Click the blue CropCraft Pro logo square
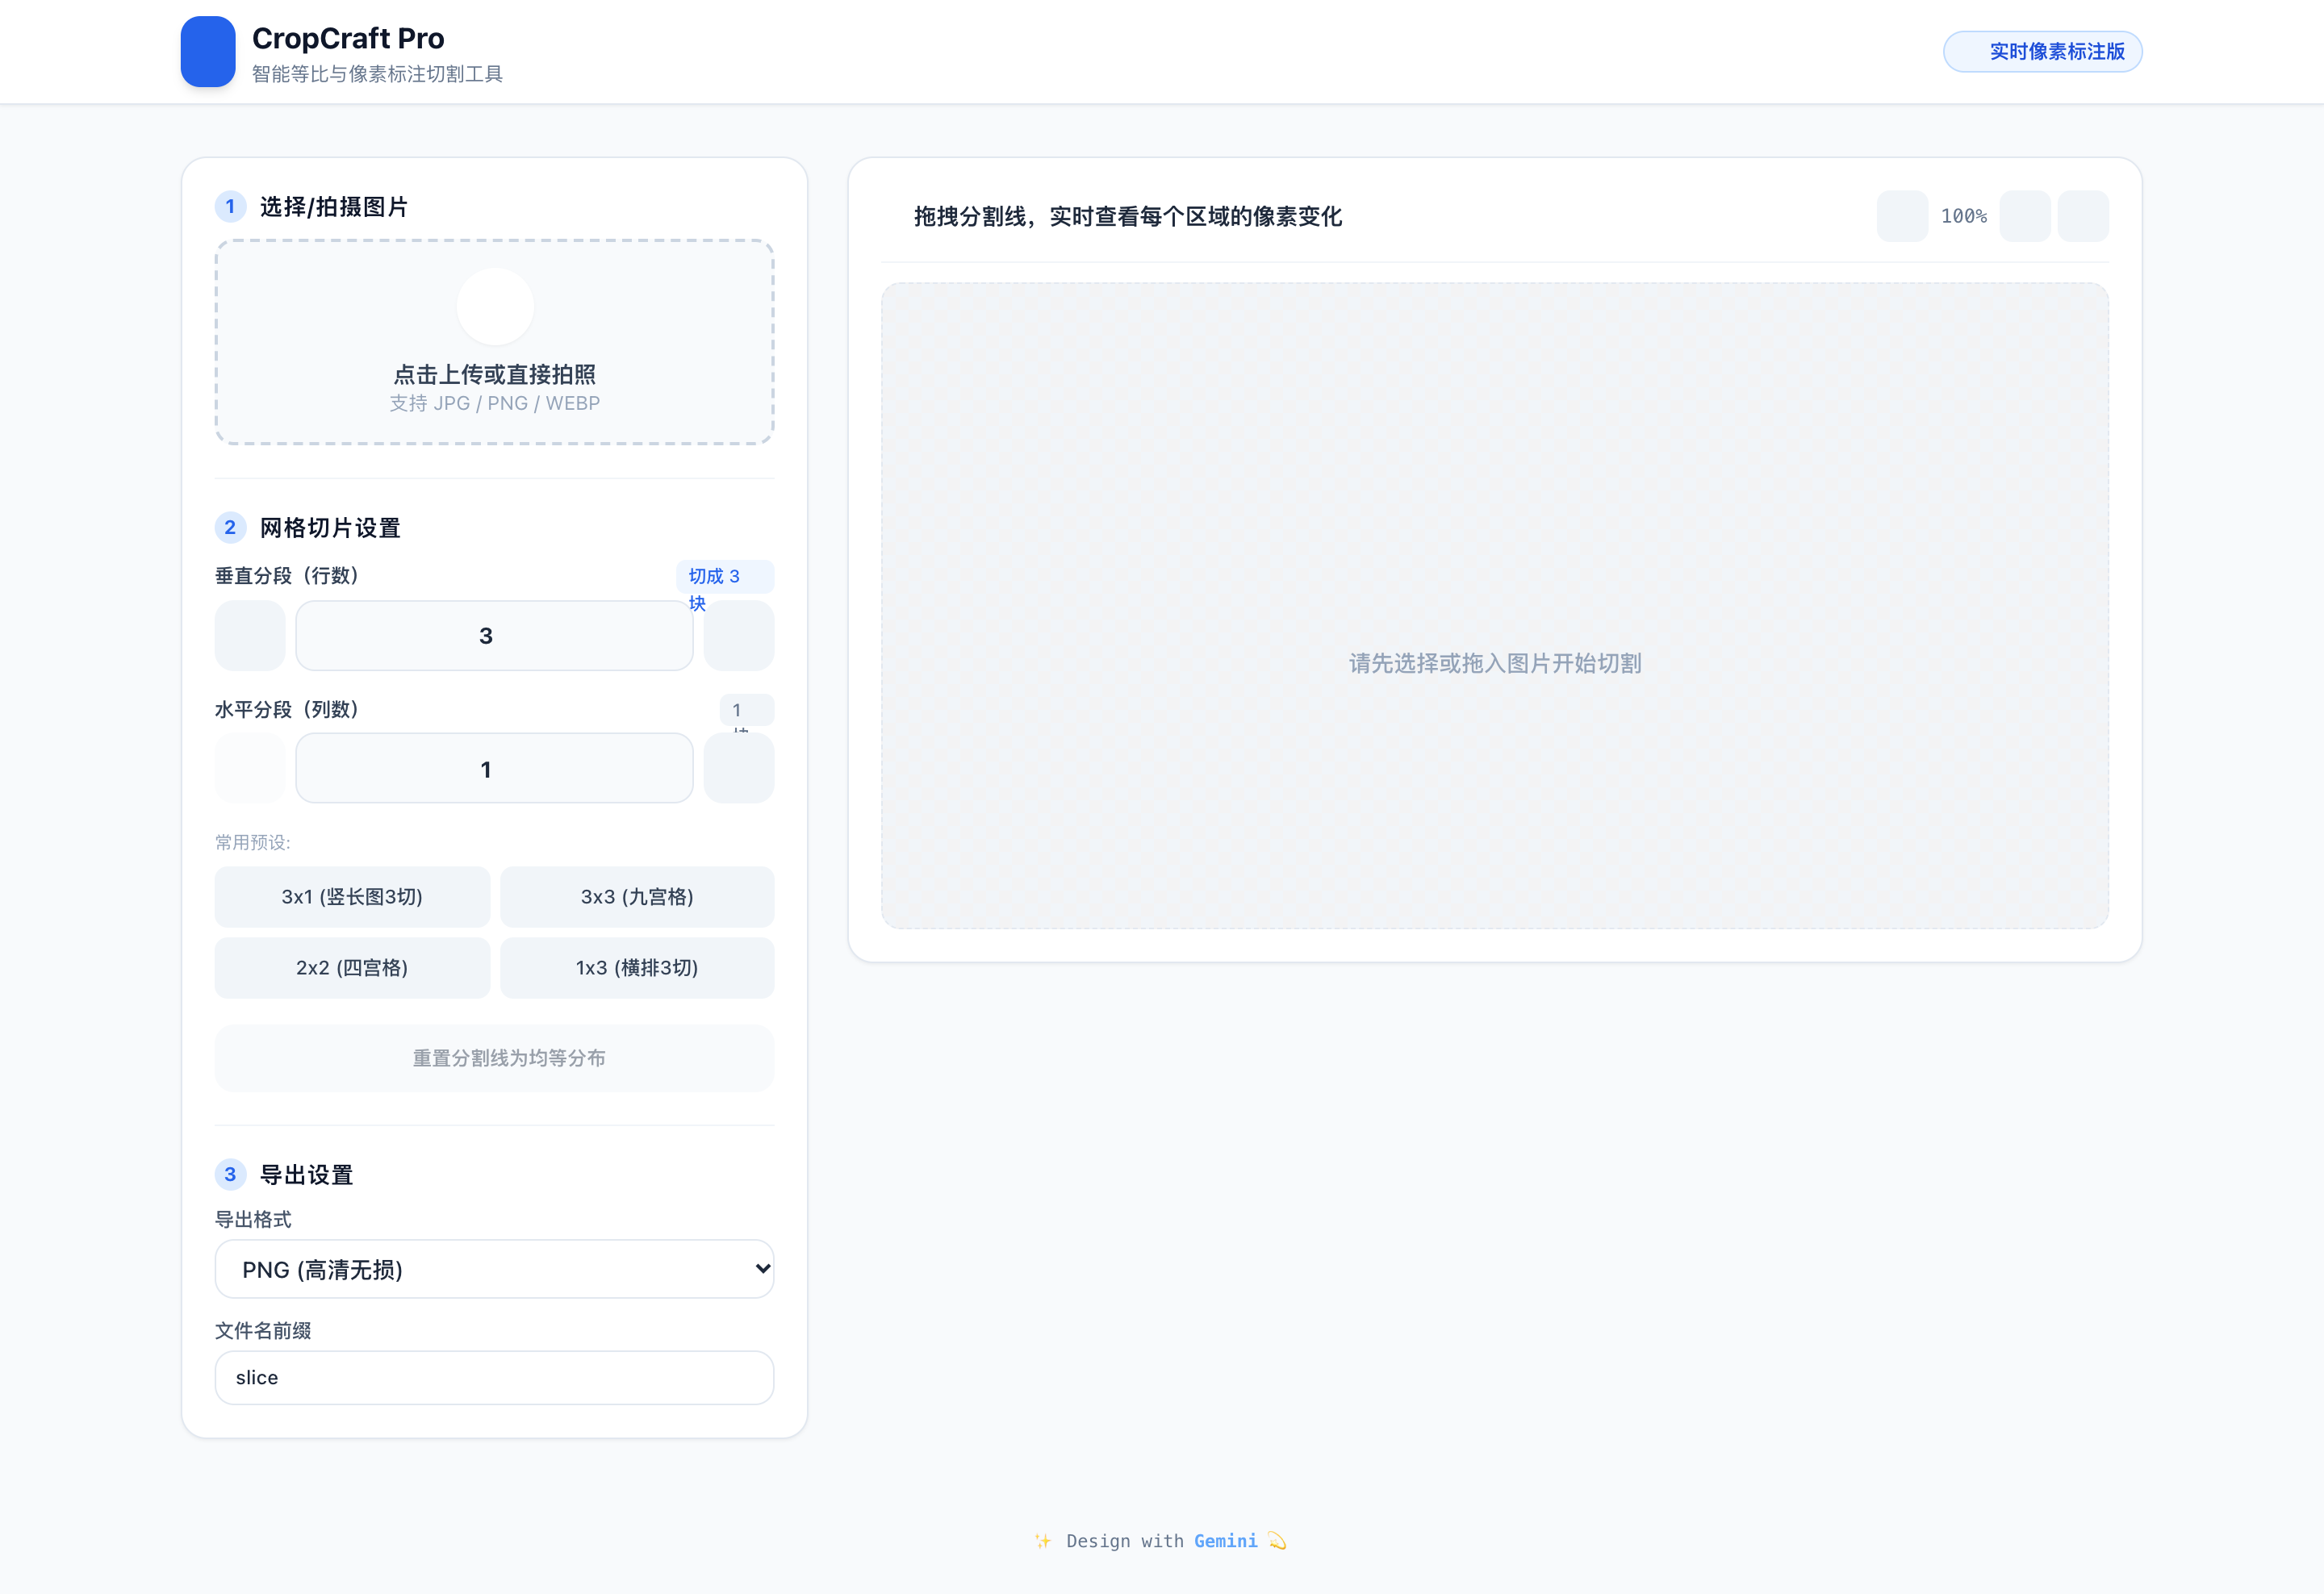Screen dimensions: 2324x1594 coord(208,52)
